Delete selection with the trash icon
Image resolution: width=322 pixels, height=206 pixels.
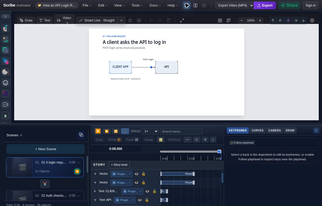click(x=169, y=20)
